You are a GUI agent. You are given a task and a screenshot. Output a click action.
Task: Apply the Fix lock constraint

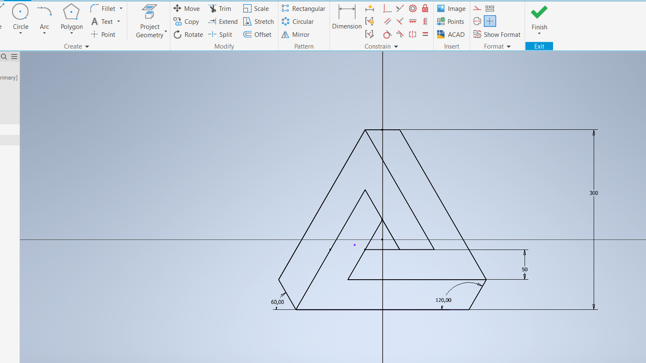pyautogui.click(x=425, y=8)
